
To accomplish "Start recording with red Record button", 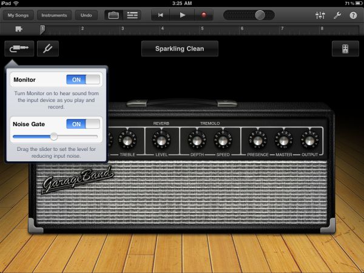I will (x=204, y=15).
